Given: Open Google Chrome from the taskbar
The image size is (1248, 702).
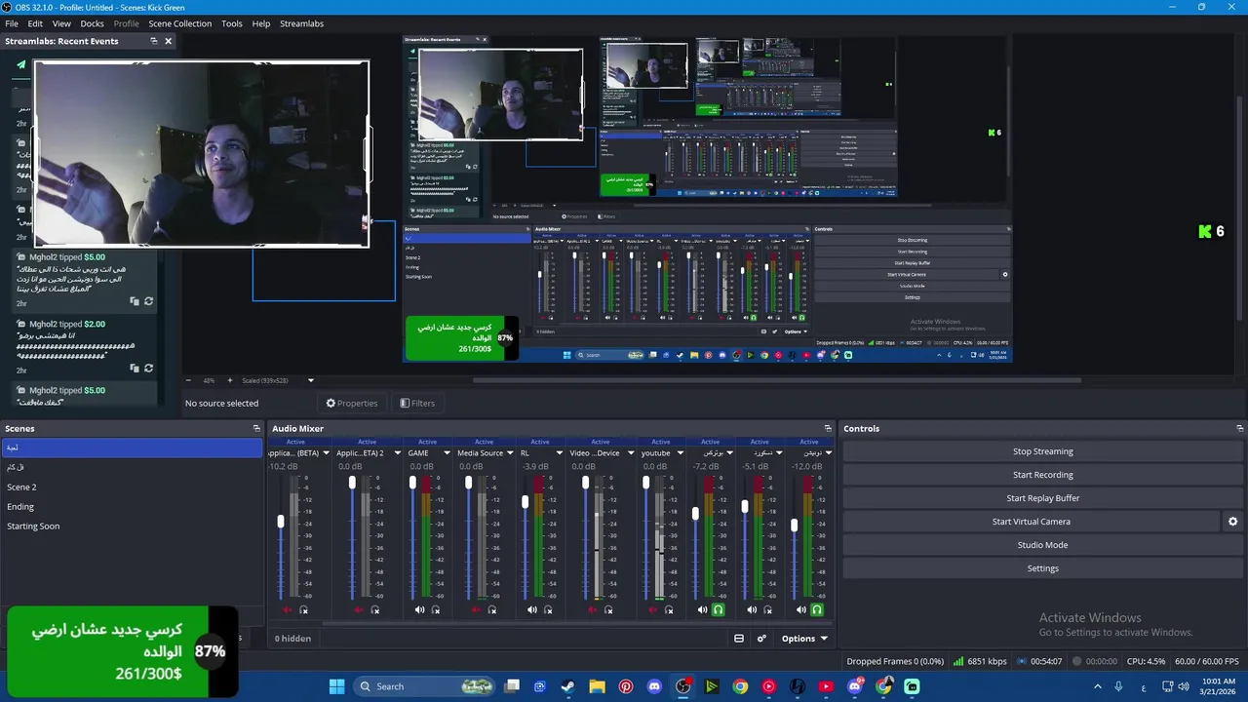Looking at the screenshot, I should click(740, 686).
